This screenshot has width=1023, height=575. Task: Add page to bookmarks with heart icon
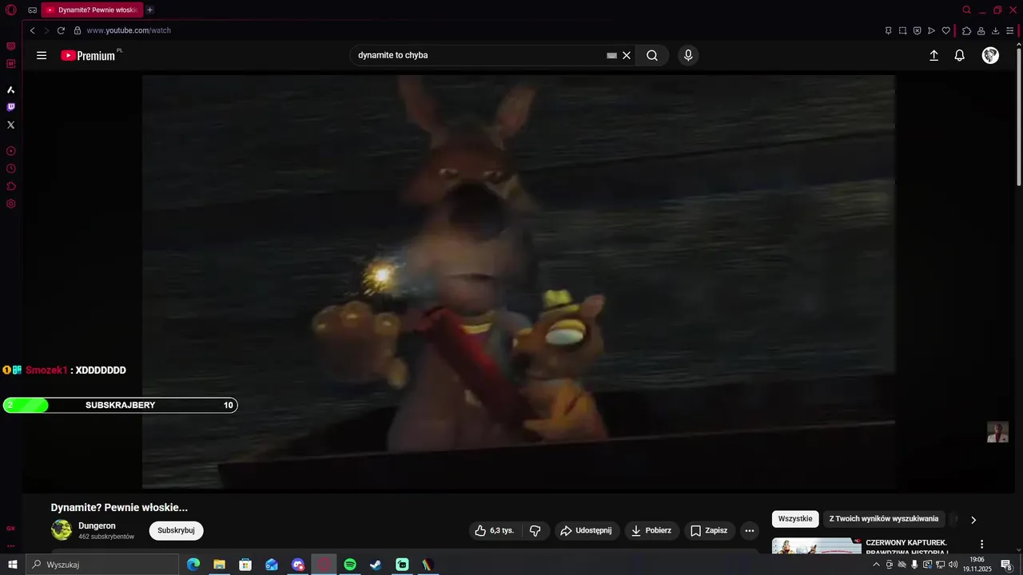[x=945, y=30]
